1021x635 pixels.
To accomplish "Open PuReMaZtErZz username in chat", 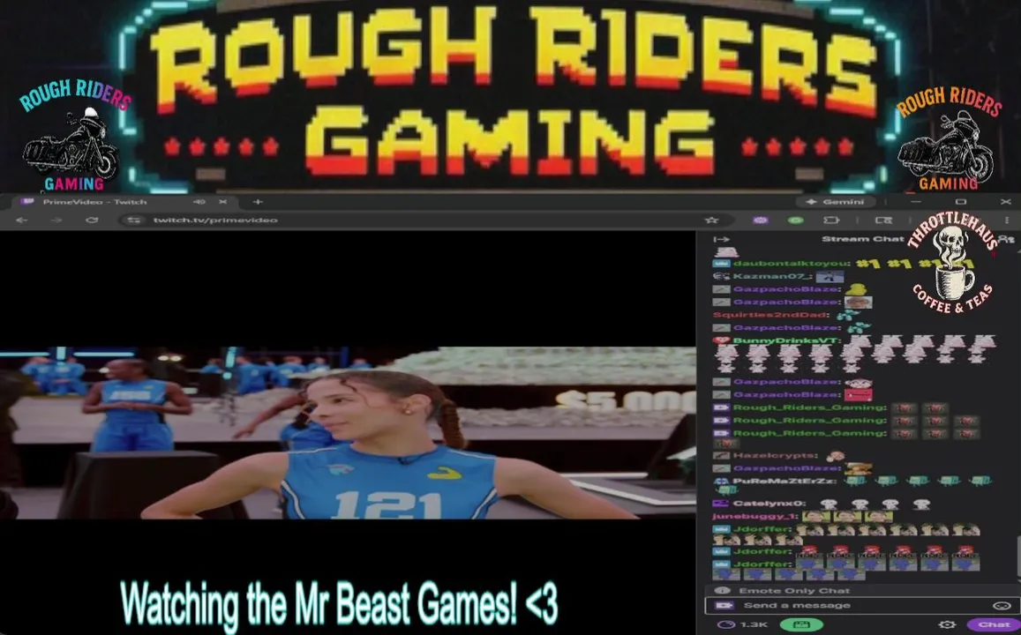I will coord(784,481).
